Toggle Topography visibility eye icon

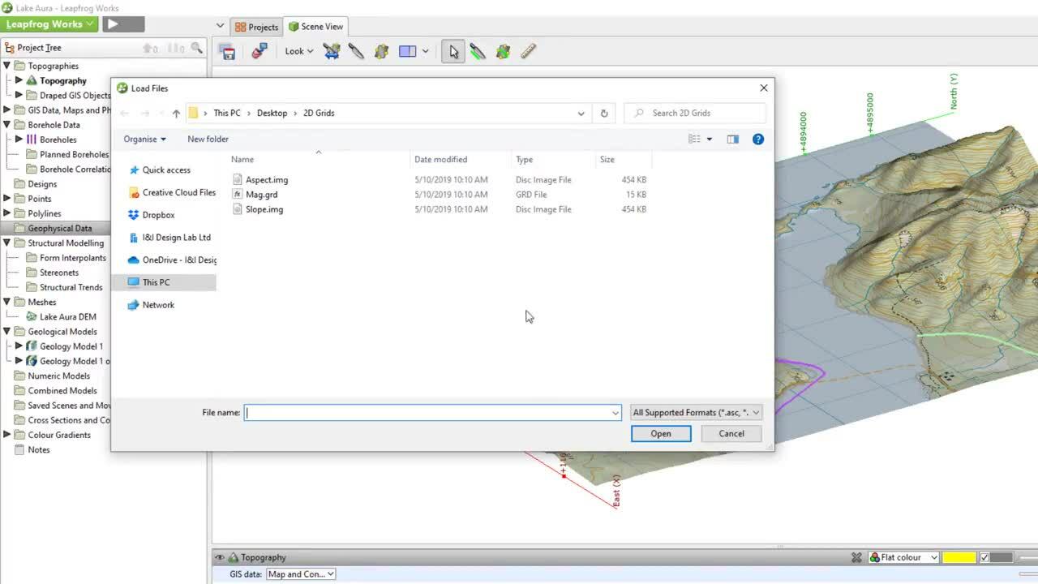click(219, 557)
